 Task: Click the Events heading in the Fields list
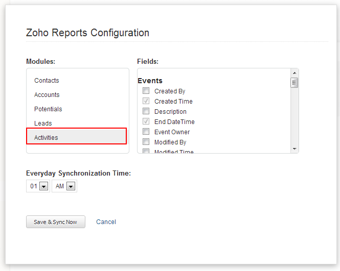point(150,81)
